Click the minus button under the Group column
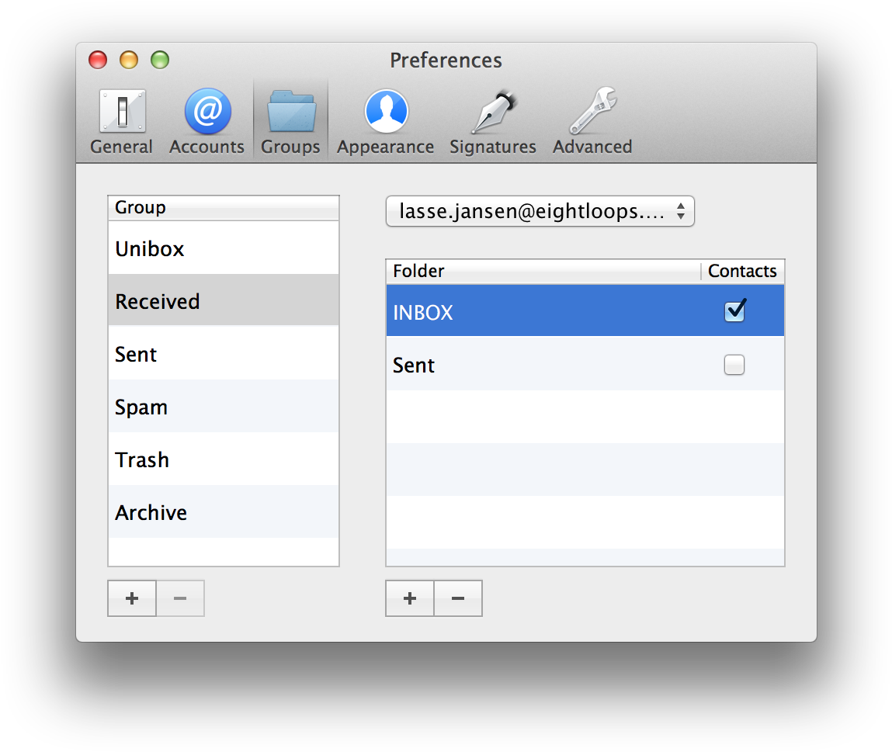 tap(180, 598)
